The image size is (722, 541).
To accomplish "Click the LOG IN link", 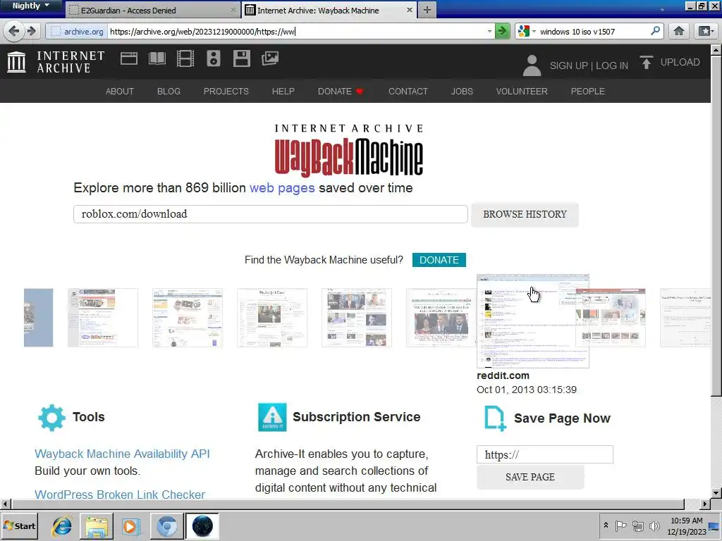I will [x=612, y=66].
